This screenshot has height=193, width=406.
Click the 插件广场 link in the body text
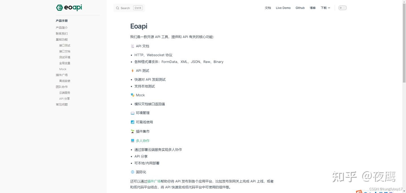154,181
